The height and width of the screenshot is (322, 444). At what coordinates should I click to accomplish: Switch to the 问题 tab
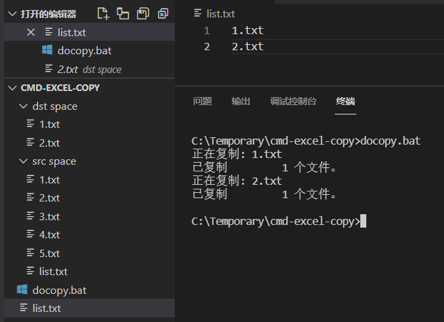coord(202,102)
